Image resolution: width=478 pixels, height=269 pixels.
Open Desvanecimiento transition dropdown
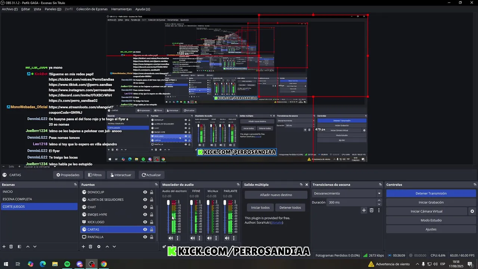[347, 194]
